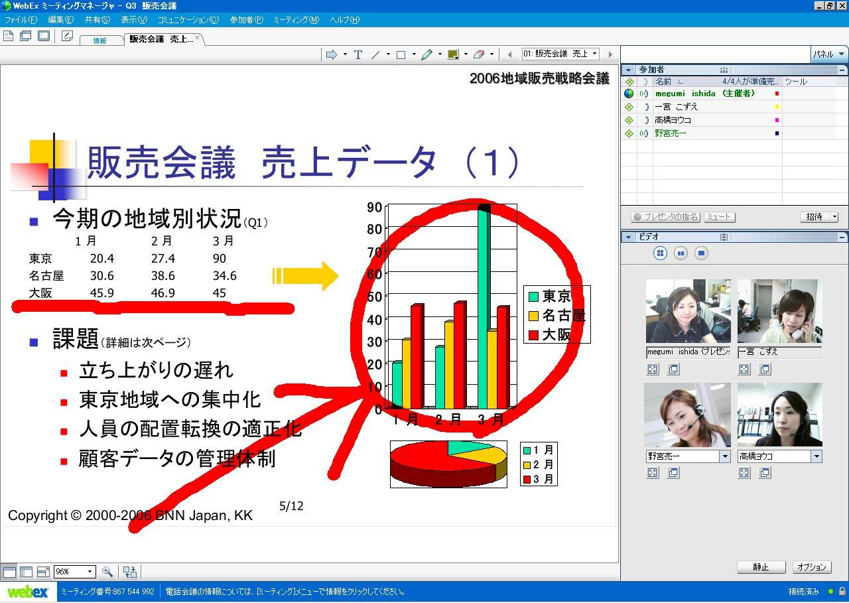This screenshot has width=849, height=603.
Task: Open the ミーティング menu
Action: [x=296, y=20]
